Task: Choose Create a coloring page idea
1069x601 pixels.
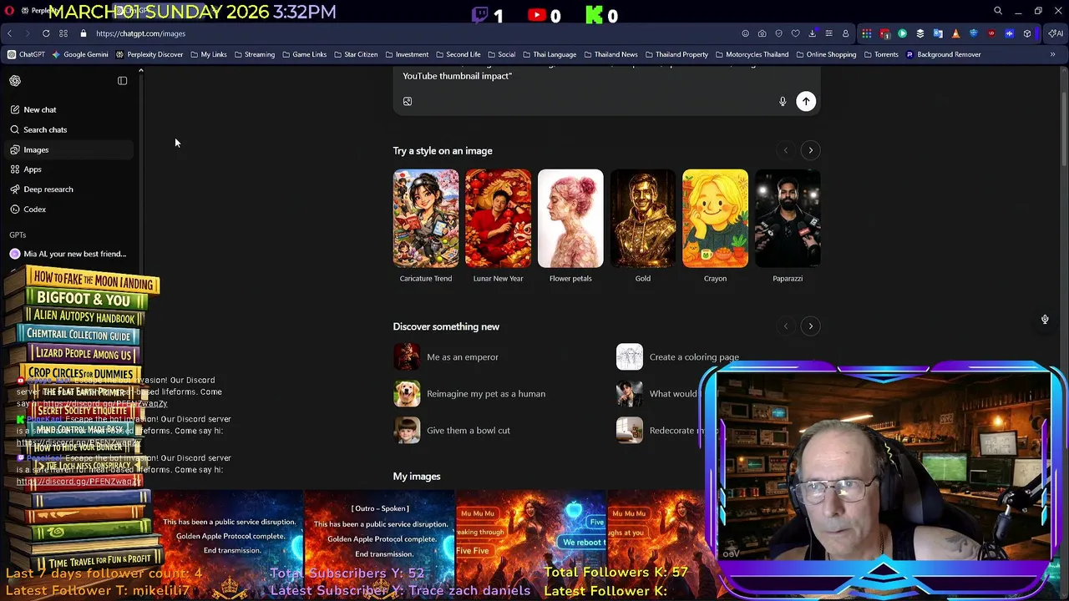Action: (678, 356)
